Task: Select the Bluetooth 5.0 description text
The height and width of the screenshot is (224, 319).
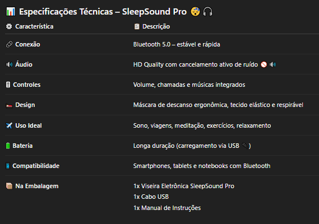Action: tap(177, 44)
